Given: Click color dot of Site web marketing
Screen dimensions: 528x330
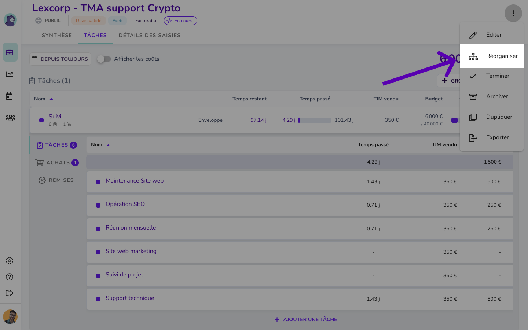Looking at the screenshot, I should [x=98, y=252].
